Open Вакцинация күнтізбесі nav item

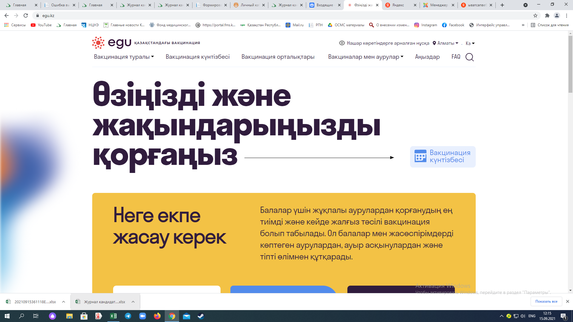[198, 57]
